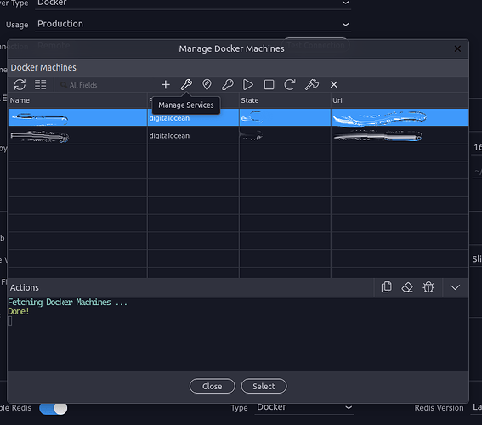Viewport: 482px width, 425px height.
Task: Refresh the Docker Machines list
Action: click(20, 84)
